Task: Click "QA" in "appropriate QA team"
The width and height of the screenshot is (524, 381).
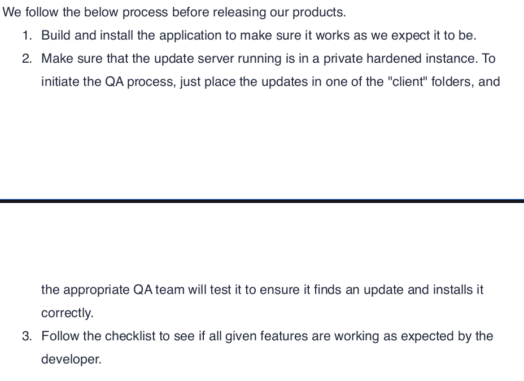Action: coord(143,289)
